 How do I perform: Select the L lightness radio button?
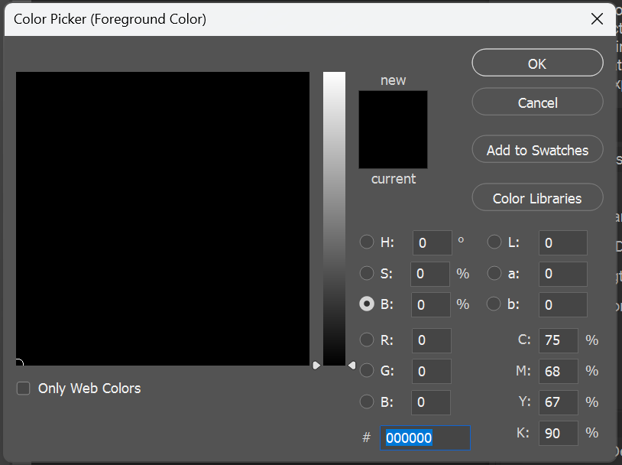coord(494,242)
